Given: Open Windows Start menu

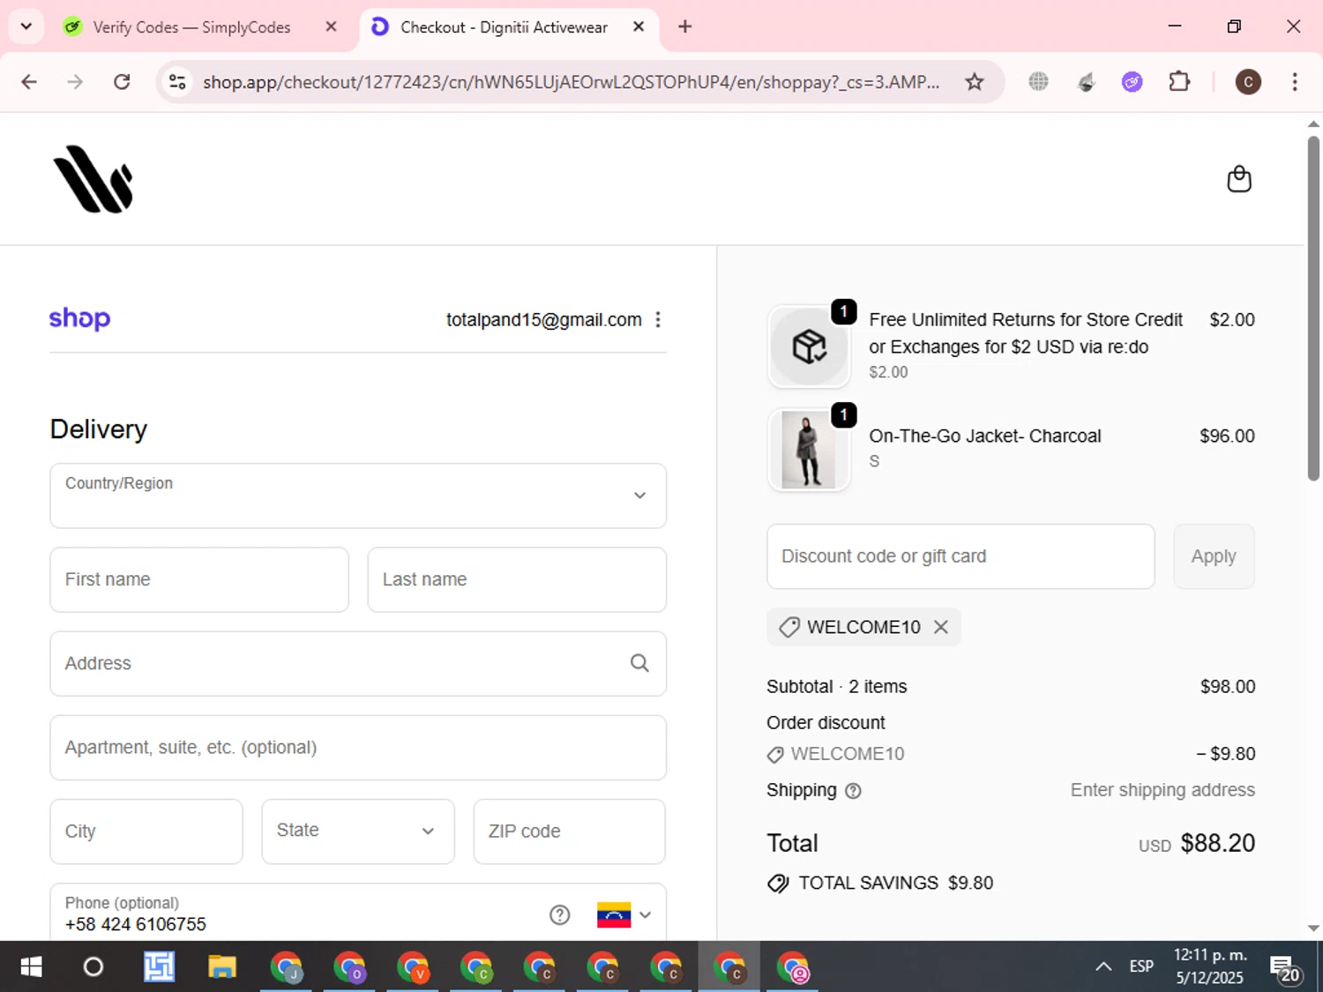Looking at the screenshot, I should coord(31,967).
